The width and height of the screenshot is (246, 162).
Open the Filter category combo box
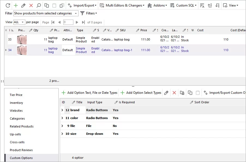pos(46,13)
